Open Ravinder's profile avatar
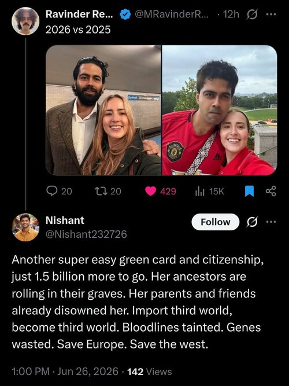 [x=25, y=21]
